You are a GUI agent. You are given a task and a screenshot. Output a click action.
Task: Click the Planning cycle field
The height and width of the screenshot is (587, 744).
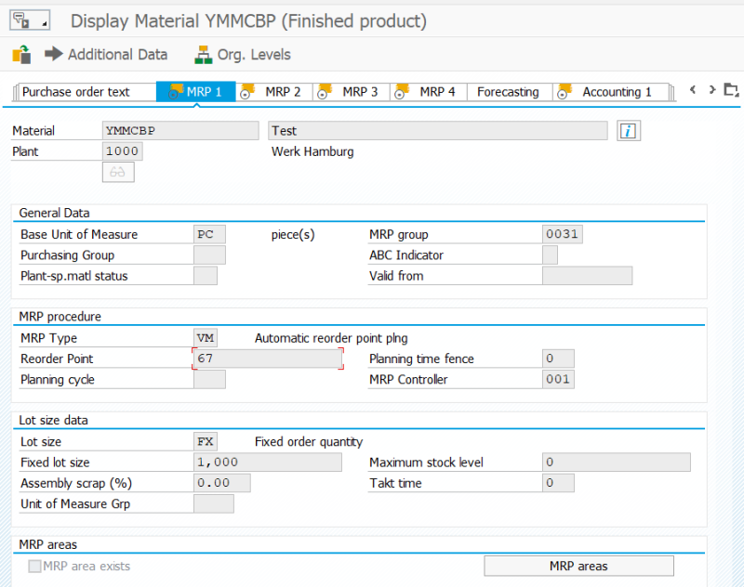click(209, 380)
